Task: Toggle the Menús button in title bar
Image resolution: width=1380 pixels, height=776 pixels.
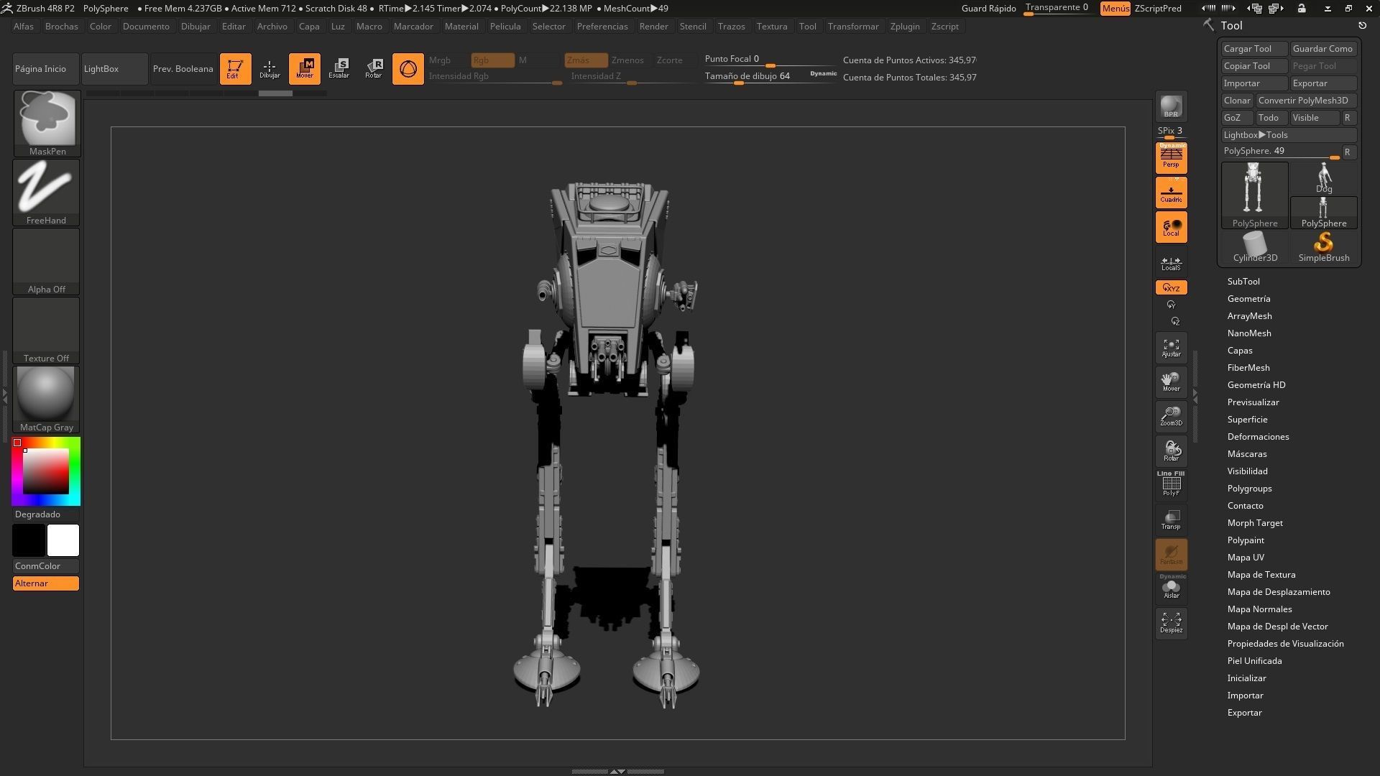Action: click(1115, 9)
